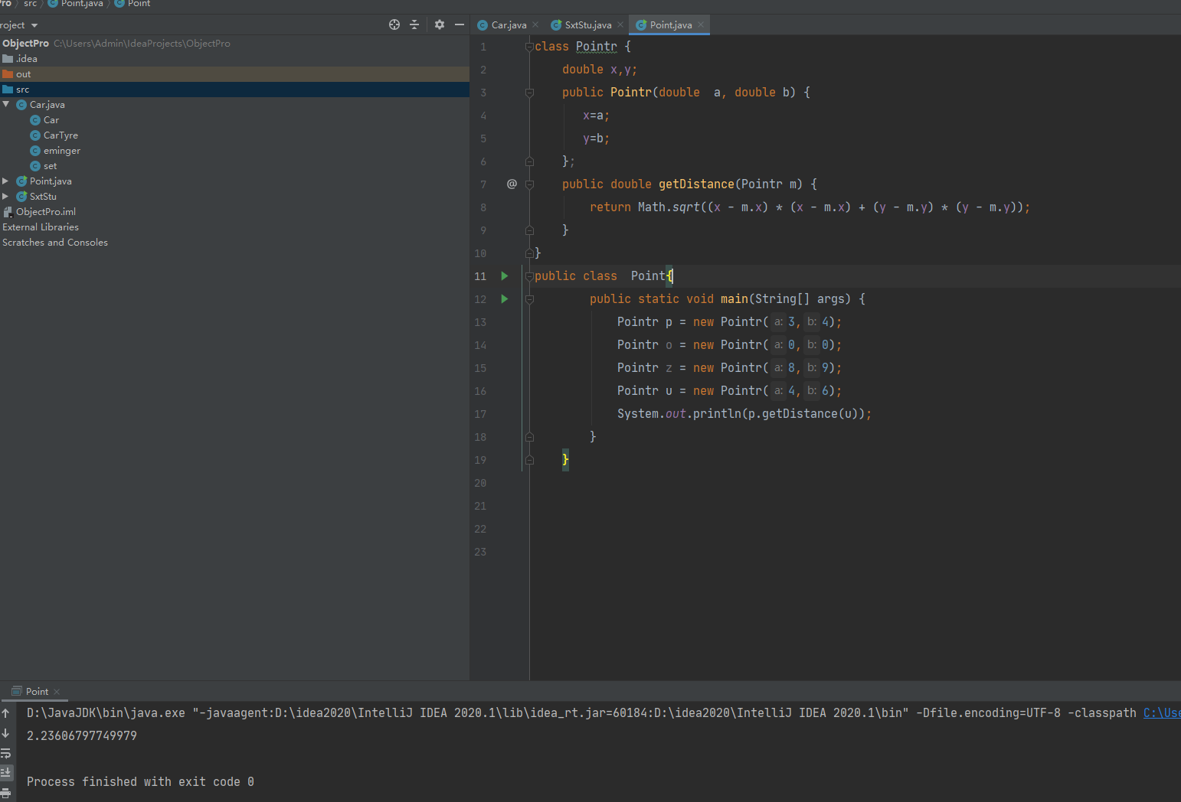Open the Project view dropdown arrow
1181x802 pixels.
click(34, 25)
